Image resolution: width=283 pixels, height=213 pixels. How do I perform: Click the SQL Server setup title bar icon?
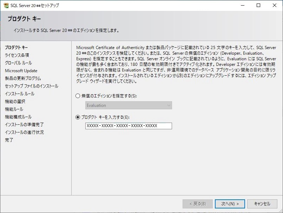point(6,5)
